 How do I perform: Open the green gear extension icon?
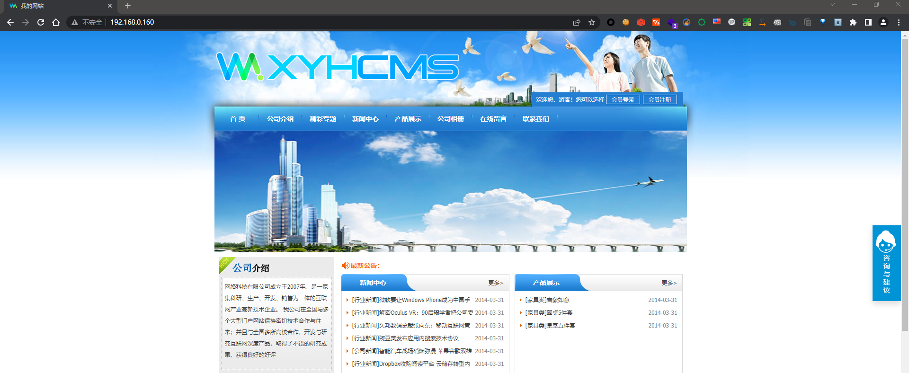tap(702, 22)
